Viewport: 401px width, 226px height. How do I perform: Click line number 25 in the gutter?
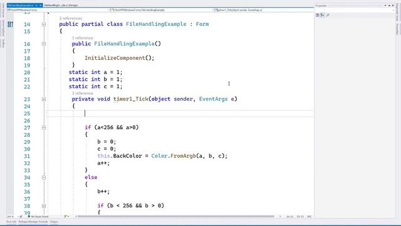(27, 114)
